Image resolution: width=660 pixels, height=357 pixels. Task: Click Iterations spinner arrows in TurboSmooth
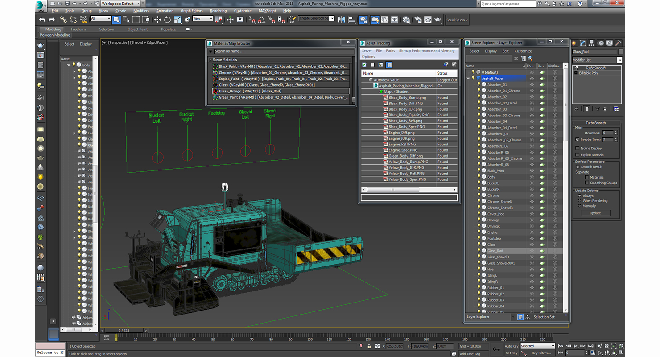[616, 133]
